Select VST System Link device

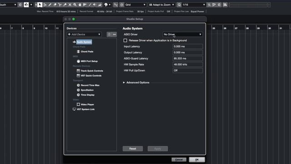point(85,109)
